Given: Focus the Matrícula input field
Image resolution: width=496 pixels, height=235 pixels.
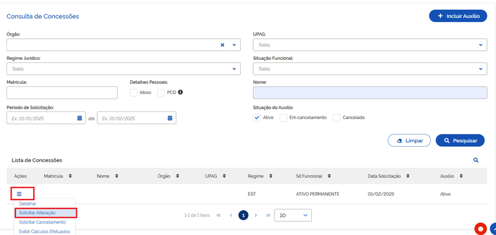Looking at the screenshot, I should click(62, 93).
